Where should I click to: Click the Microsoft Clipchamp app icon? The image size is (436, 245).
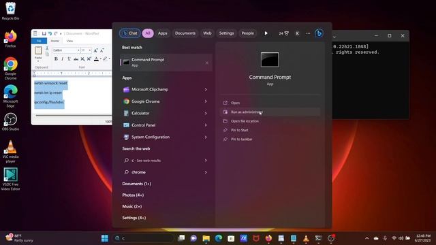pos(126,89)
